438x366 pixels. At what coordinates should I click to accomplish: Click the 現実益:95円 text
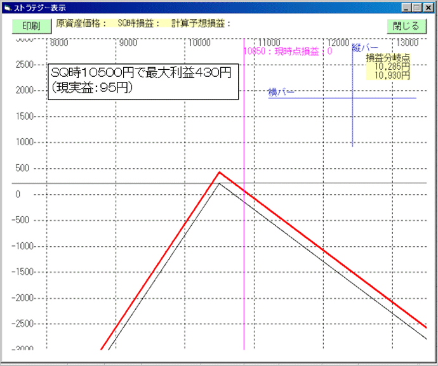point(92,88)
